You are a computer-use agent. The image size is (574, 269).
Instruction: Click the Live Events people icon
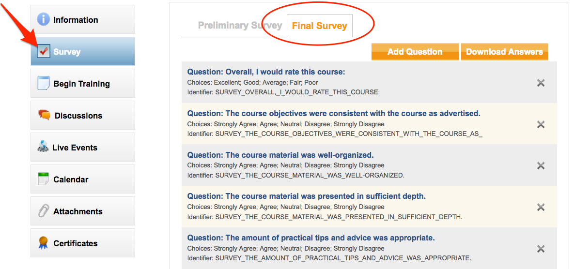tap(43, 147)
